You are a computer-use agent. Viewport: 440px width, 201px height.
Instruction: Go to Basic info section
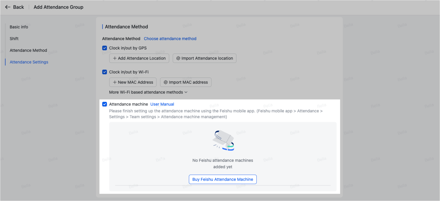click(19, 27)
